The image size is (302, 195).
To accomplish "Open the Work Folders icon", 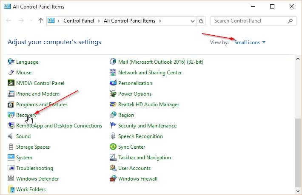I will 11,189.
